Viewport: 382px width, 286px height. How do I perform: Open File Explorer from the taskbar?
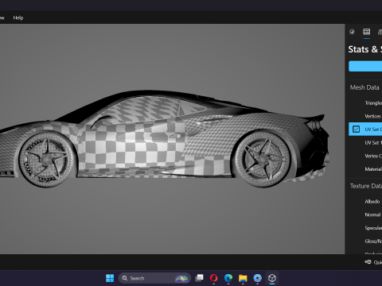click(x=243, y=278)
